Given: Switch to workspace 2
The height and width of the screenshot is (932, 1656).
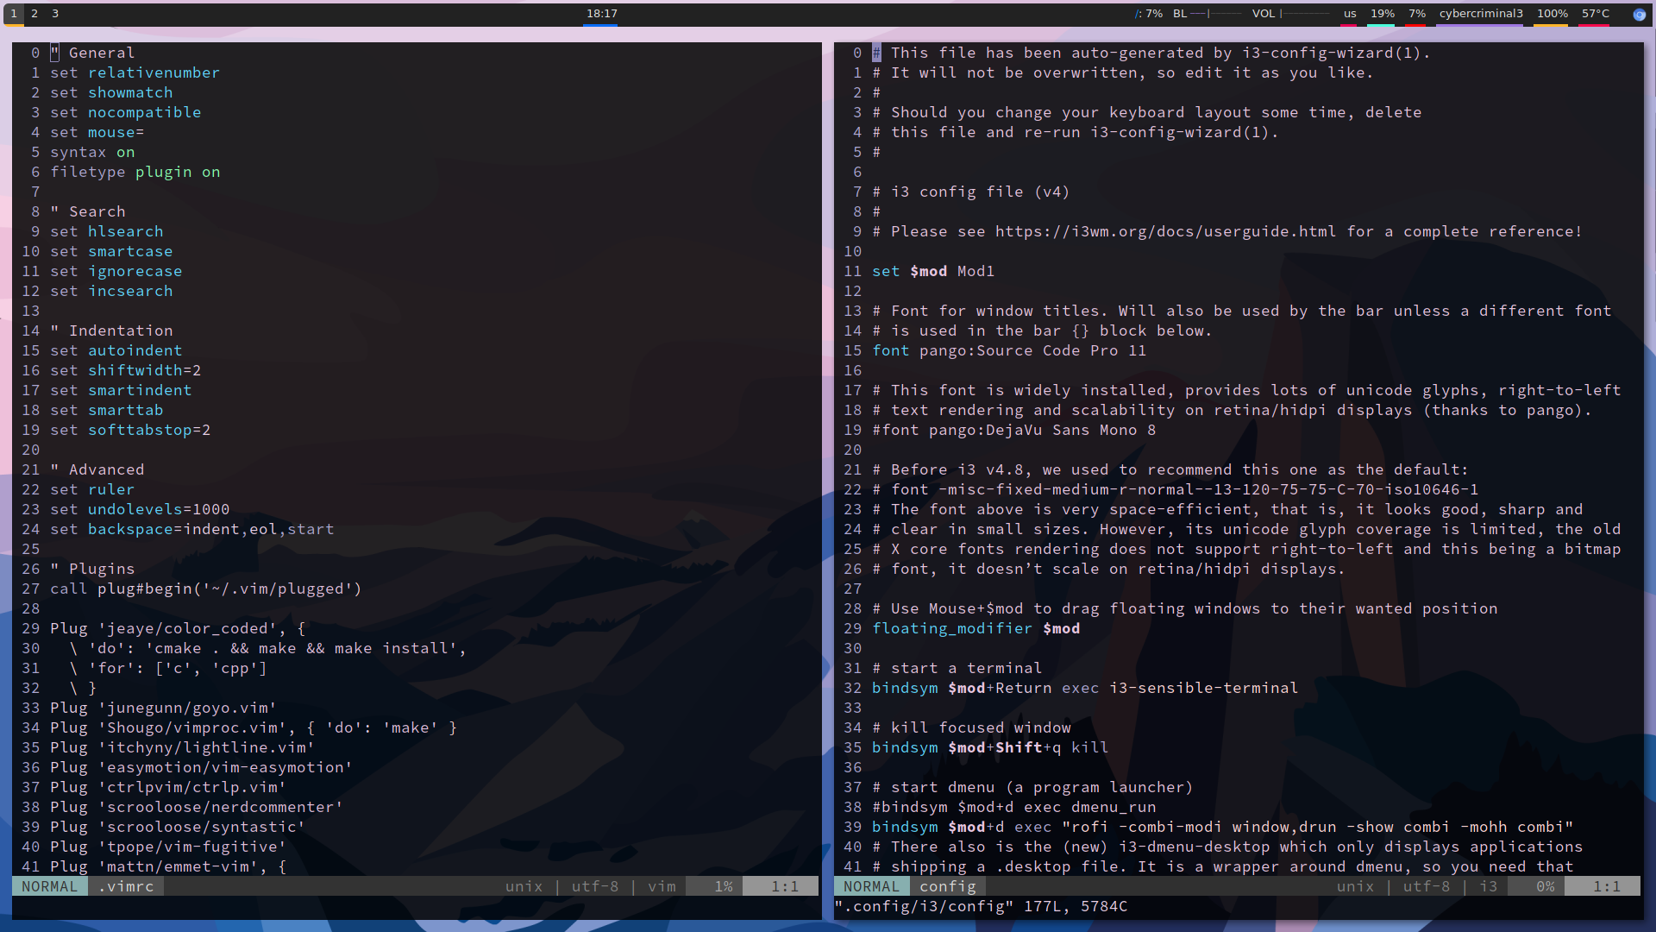Looking at the screenshot, I should pyautogui.click(x=34, y=14).
